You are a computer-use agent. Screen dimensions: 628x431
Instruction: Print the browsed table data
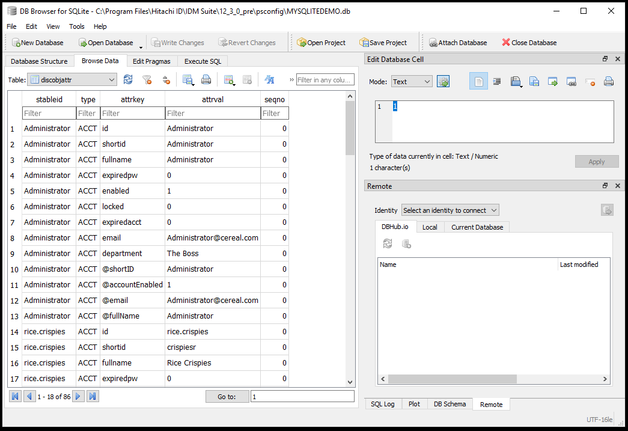tap(206, 79)
